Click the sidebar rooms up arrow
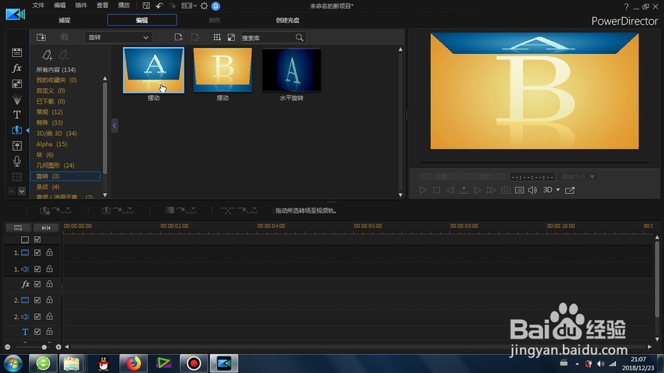The image size is (664, 373). point(12,191)
